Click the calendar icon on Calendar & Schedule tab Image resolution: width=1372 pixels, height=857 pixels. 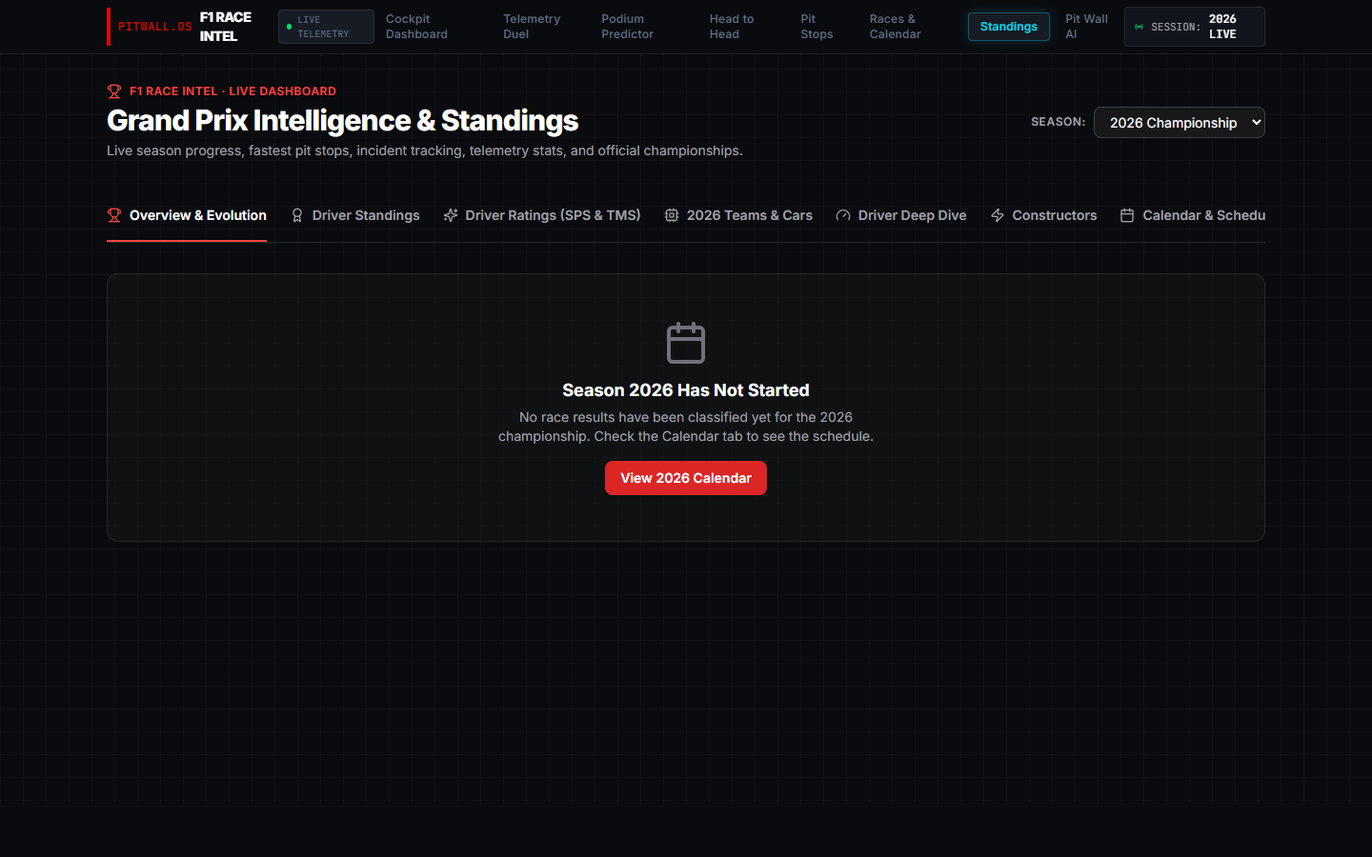pyautogui.click(x=1127, y=215)
